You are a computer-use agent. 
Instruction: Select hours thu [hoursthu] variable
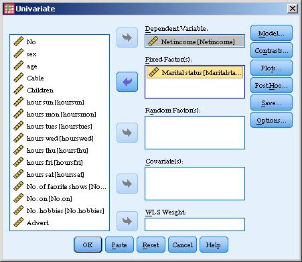pyautogui.click(x=60, y=150)
